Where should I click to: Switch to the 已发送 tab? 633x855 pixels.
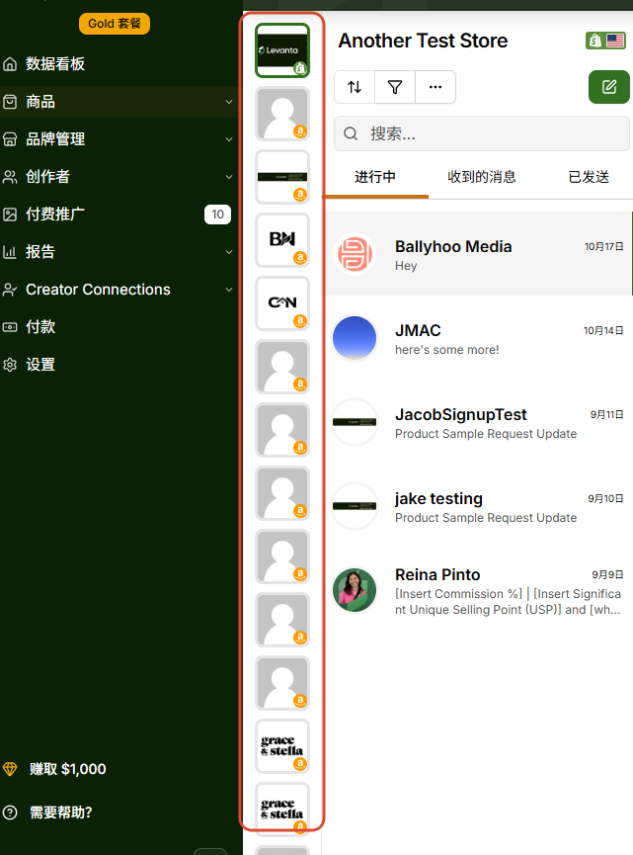click(x=589, y=177)
